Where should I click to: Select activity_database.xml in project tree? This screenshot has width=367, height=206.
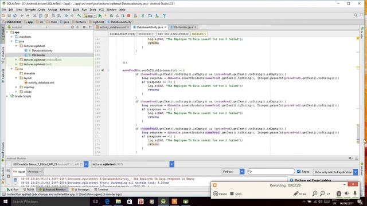41,82
